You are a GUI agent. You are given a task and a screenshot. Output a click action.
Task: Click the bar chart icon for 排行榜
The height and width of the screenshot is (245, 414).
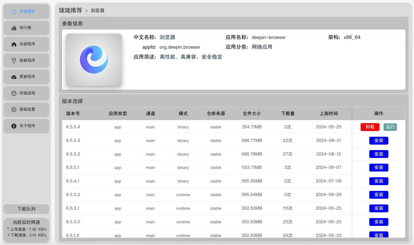point(14,28)
